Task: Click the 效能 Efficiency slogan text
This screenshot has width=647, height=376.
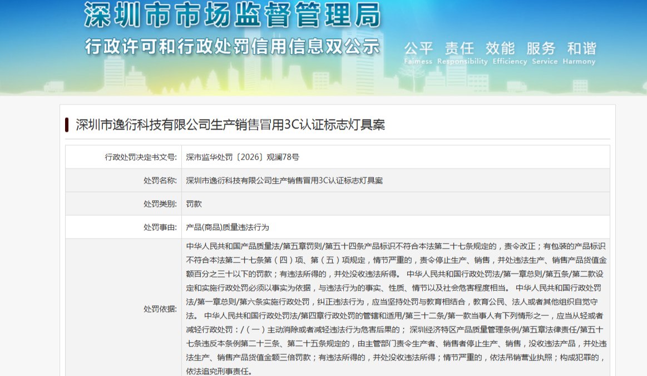Action: coord(510,53)
